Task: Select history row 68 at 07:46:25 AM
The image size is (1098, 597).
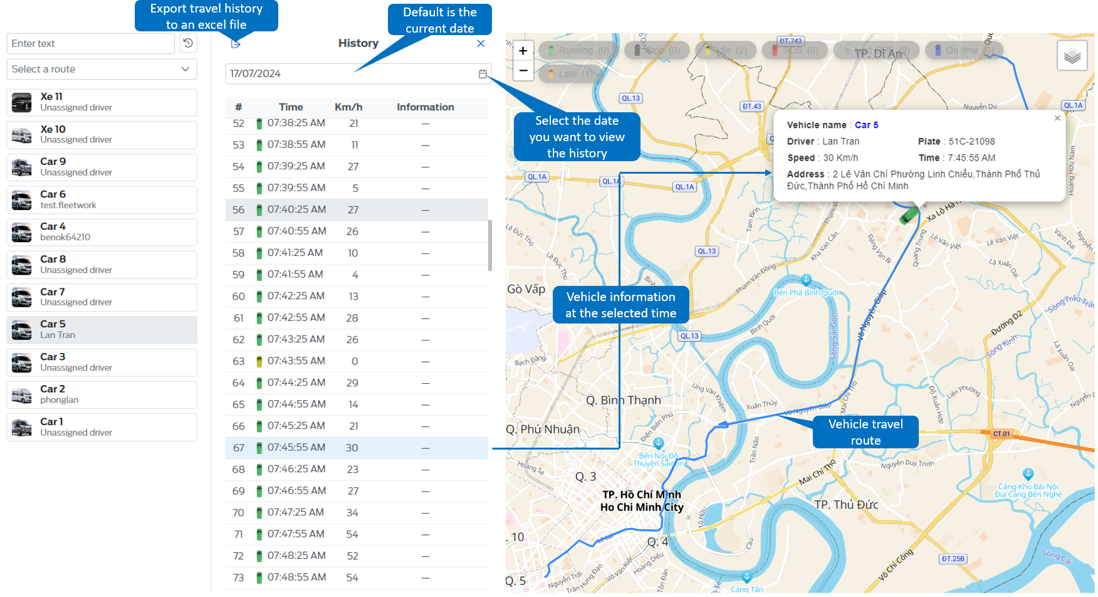Action: pyautogui.click(x=357, y=470)
